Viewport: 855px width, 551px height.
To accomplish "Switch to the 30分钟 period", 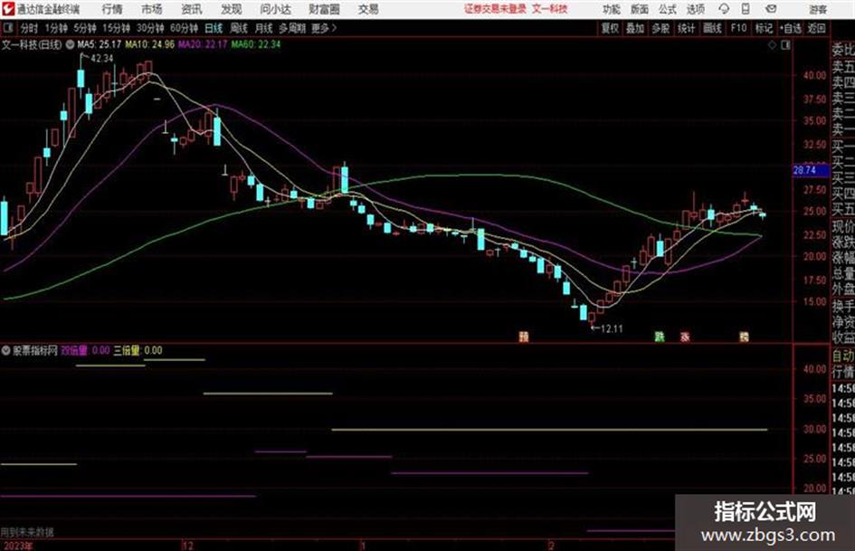I will (150, 28).
